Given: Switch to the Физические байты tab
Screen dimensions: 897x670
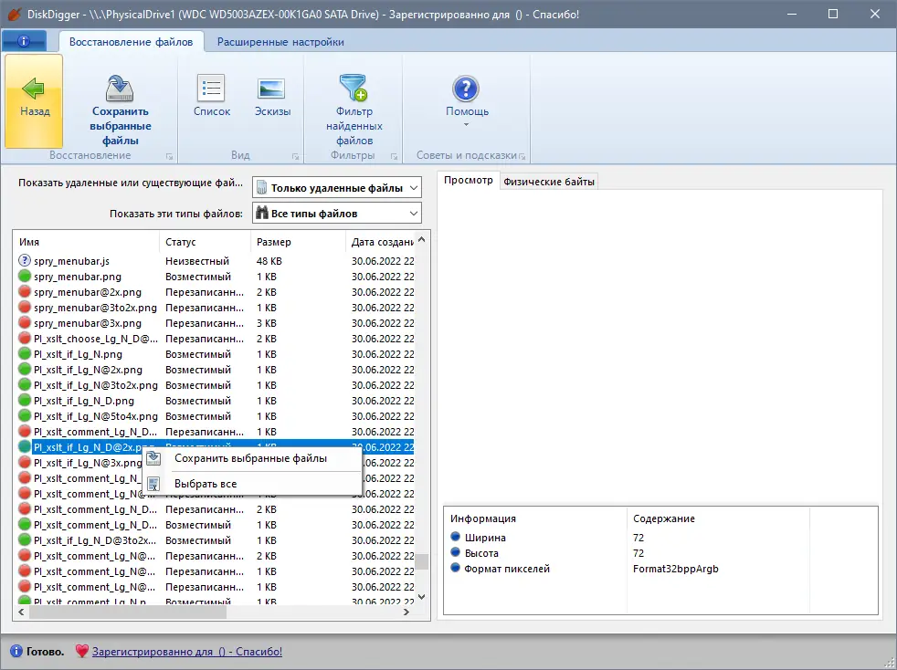Looking at the screenshot, I should pyautogui.click(x=549, y=182).
